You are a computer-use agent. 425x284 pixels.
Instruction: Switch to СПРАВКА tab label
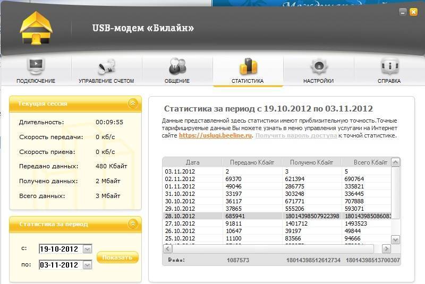389,81
